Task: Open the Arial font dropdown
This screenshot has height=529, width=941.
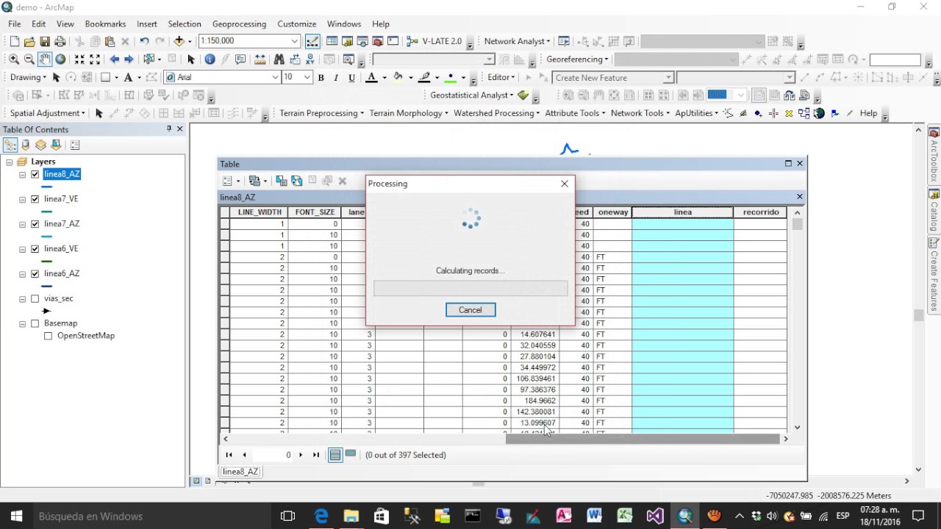Action: 276,77
